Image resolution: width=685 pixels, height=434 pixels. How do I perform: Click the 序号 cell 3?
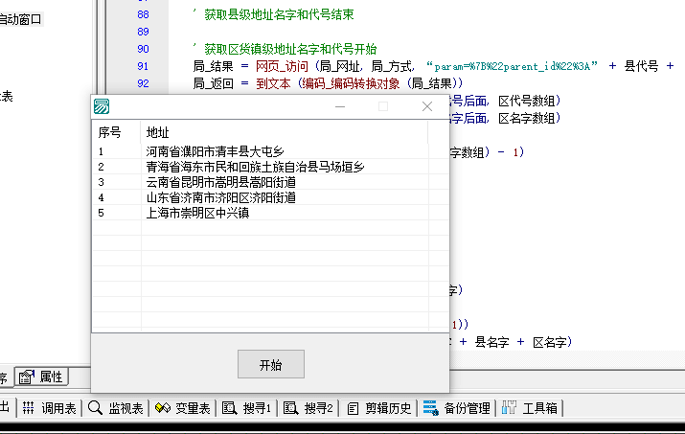101,182
